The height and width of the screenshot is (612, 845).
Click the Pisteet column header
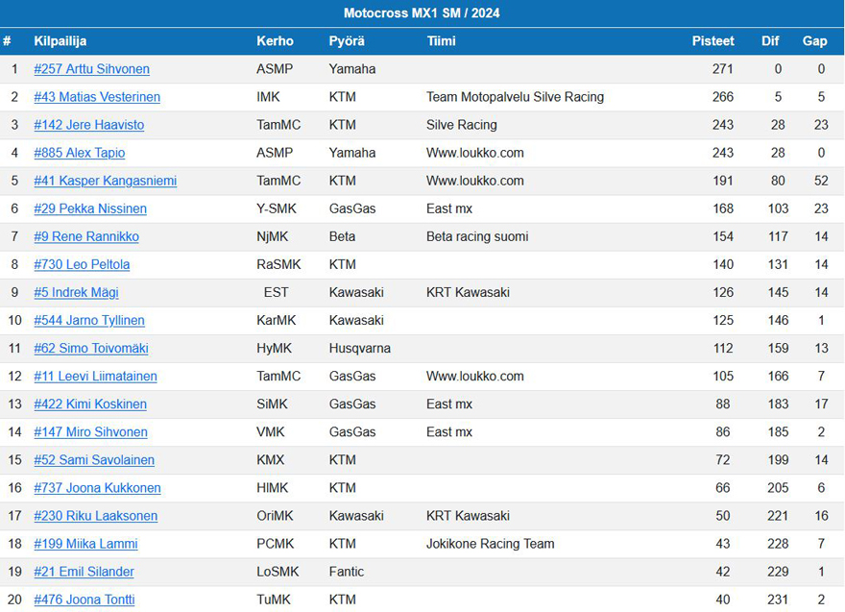pos(712,41)
